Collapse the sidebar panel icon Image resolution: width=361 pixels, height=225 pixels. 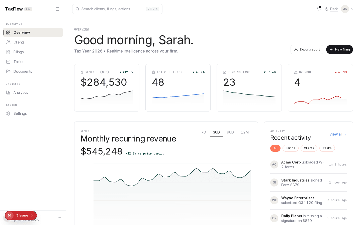pyautogui.click(x=57, y=9)
